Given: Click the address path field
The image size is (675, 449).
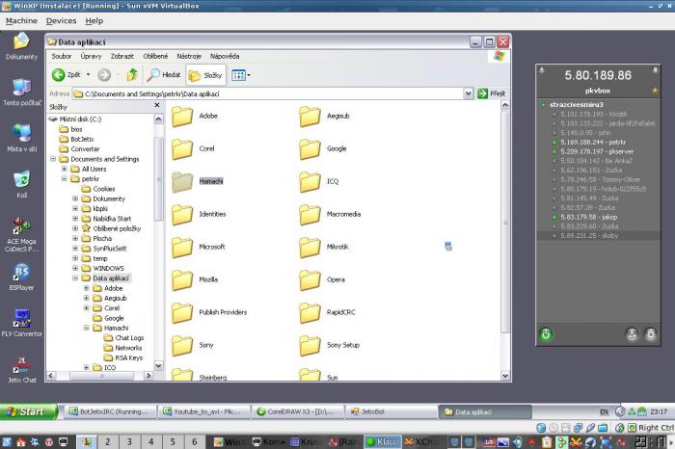Looking at the screenshot, I should point(268,93).
